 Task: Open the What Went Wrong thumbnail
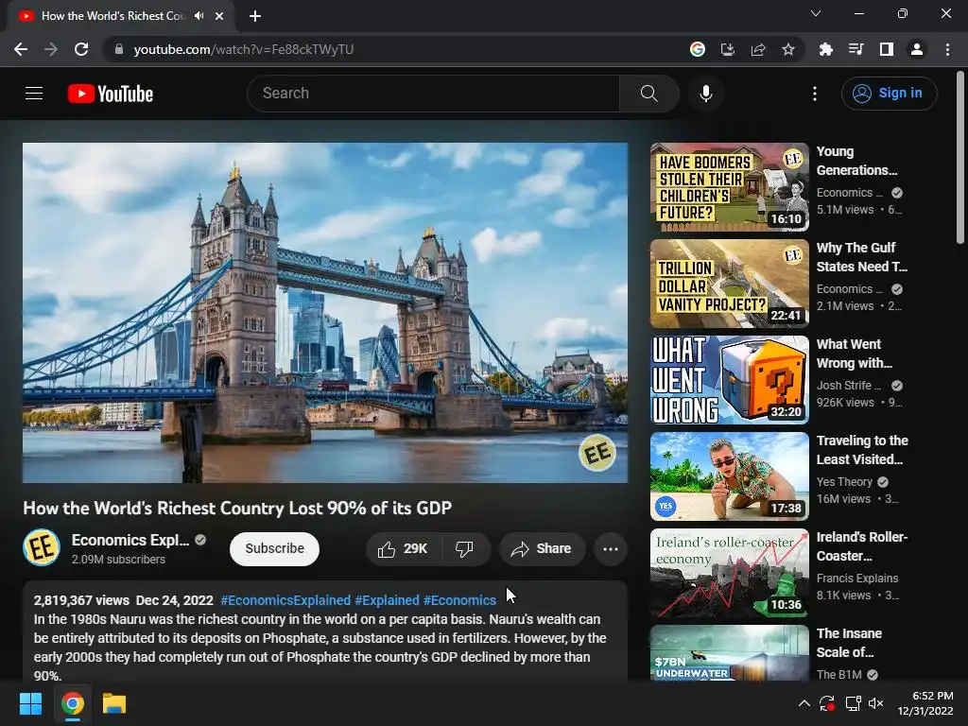pos(729,380)
